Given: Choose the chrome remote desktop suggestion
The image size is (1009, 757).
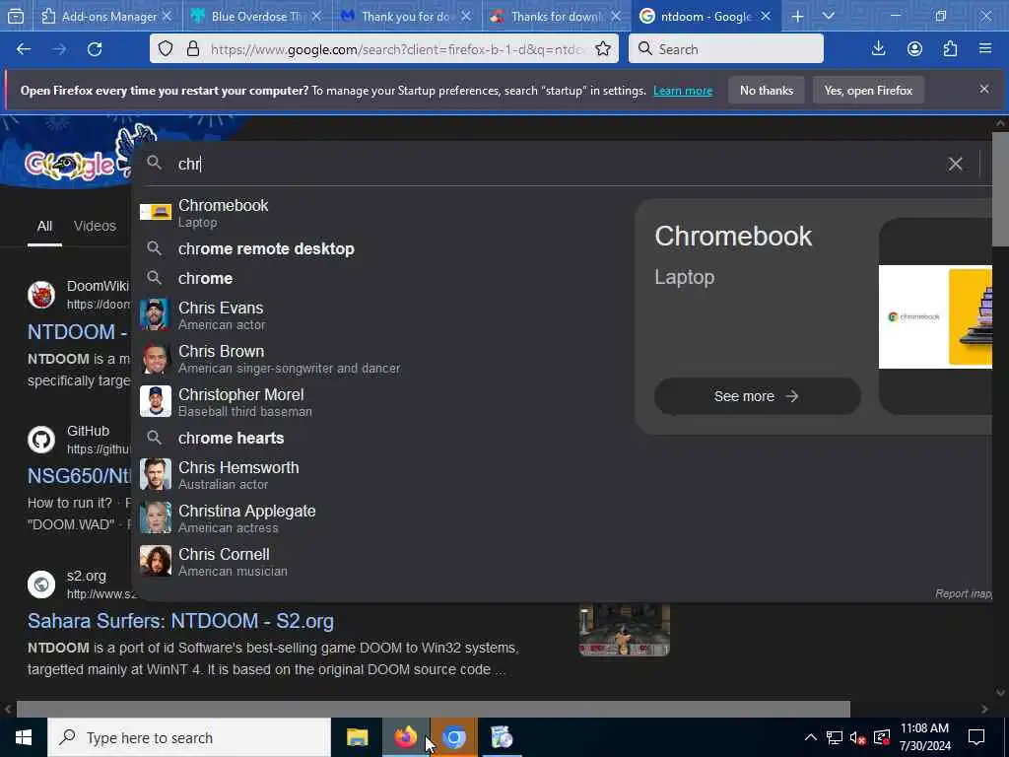Looking at the screenshot, I should pyautogui.click(x=381, y=248).
